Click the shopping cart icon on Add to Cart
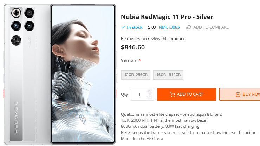Screen dimensions: 260x146 pos(172,94)
